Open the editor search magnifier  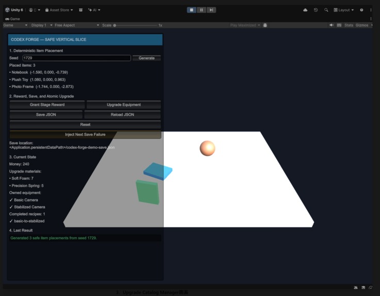(x=326, y=10)
